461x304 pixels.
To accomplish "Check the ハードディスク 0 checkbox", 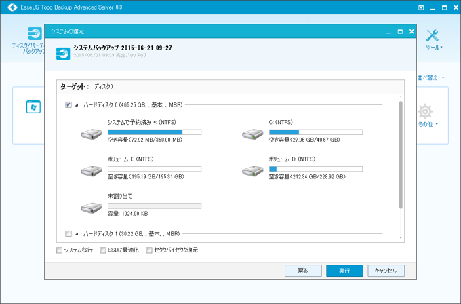I will point(68,104).
